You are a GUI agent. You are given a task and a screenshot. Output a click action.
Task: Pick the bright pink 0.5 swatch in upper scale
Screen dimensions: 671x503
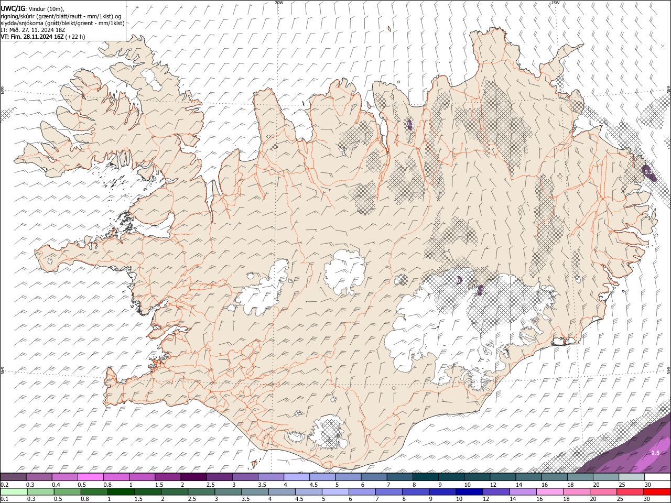pyautogui.click(x=90, y=477)
